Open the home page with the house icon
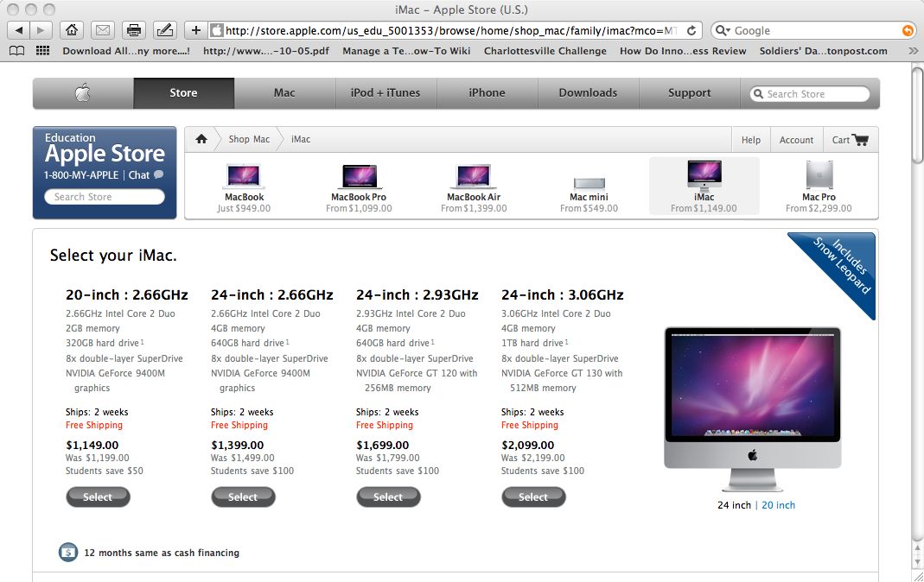 pyautogui.click(x=71, y=30)
